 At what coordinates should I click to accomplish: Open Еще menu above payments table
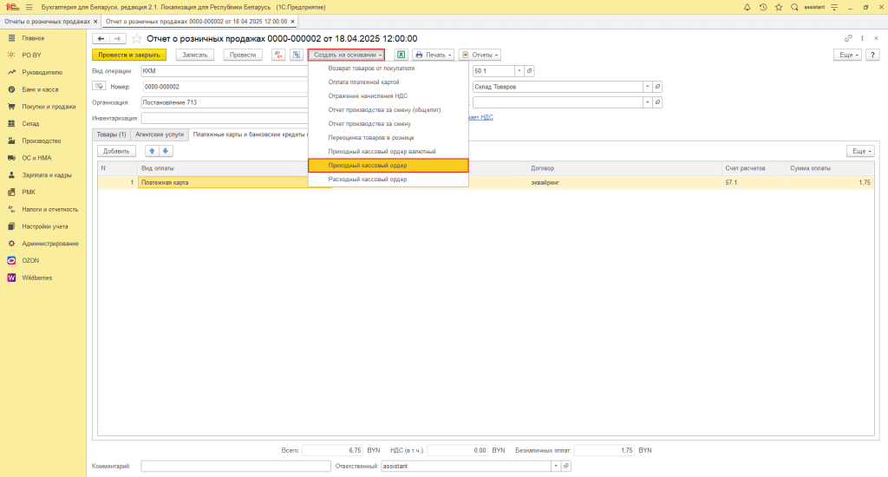[861, 151]
